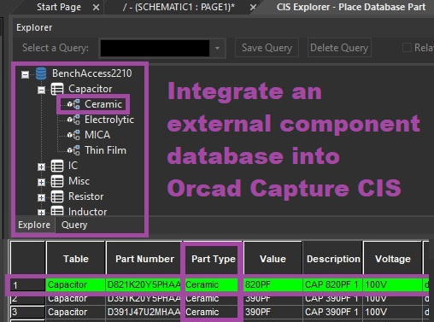The image size is (434, 322).
Task: Switch to the SCHEMATIC1 : PAGE1 tab
Action: coord(179,7)
